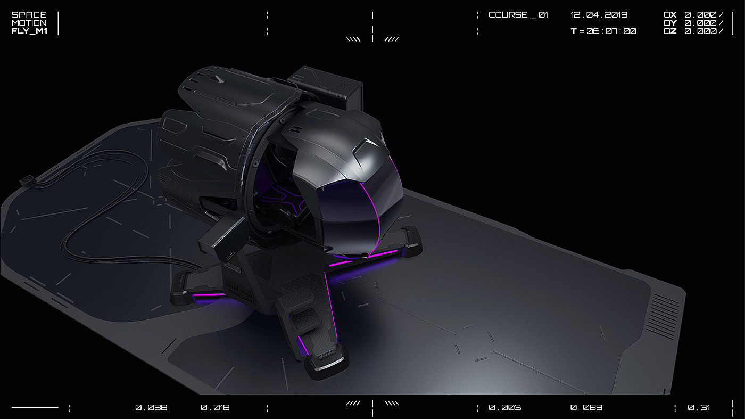Screen dimensions: 745x419
Task: Click the "0.31" value
Action: [699, 408]
